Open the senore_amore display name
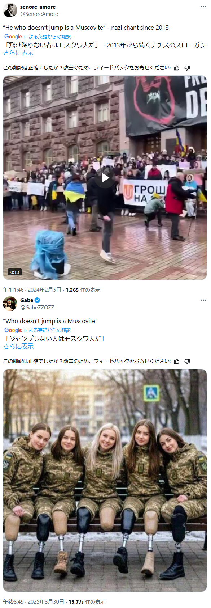This screenshot has width=211, height=608. [x=38, y=7]
